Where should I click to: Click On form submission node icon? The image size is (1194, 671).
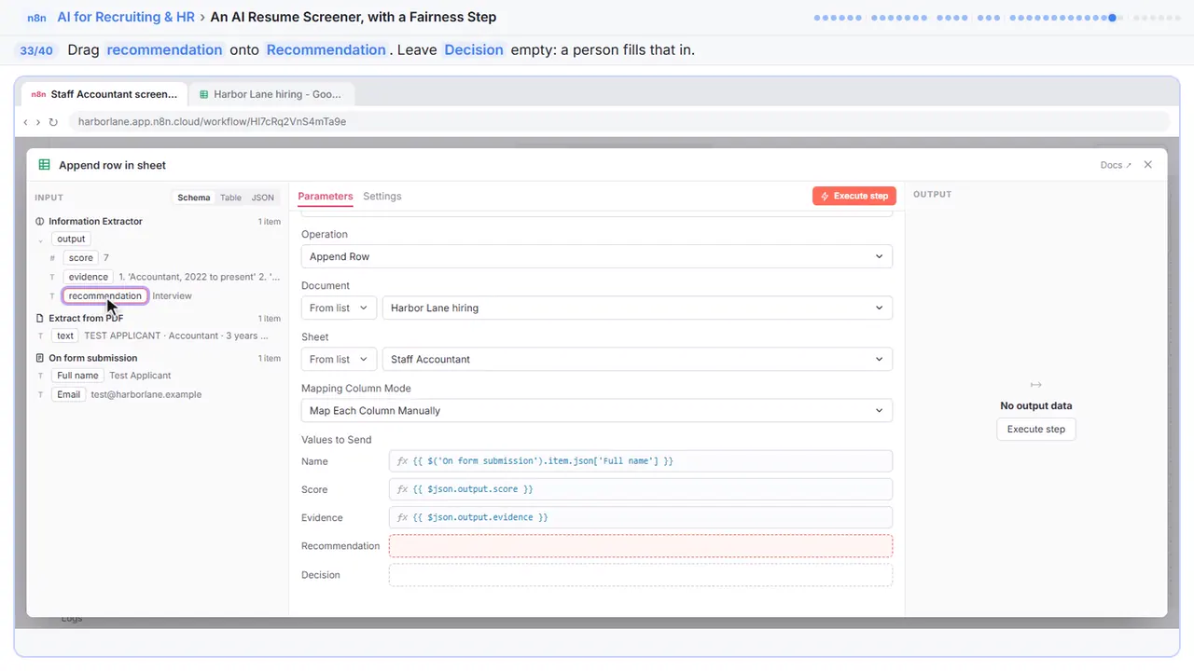coord(40,358)
